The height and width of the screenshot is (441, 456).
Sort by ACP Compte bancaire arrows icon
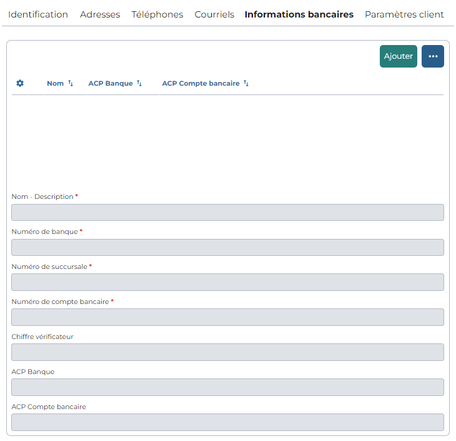246,83
